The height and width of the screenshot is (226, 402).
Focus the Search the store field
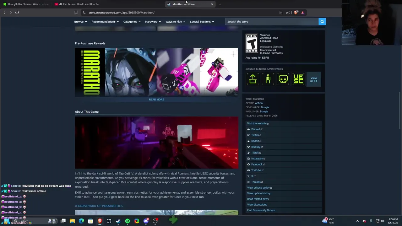272,22
